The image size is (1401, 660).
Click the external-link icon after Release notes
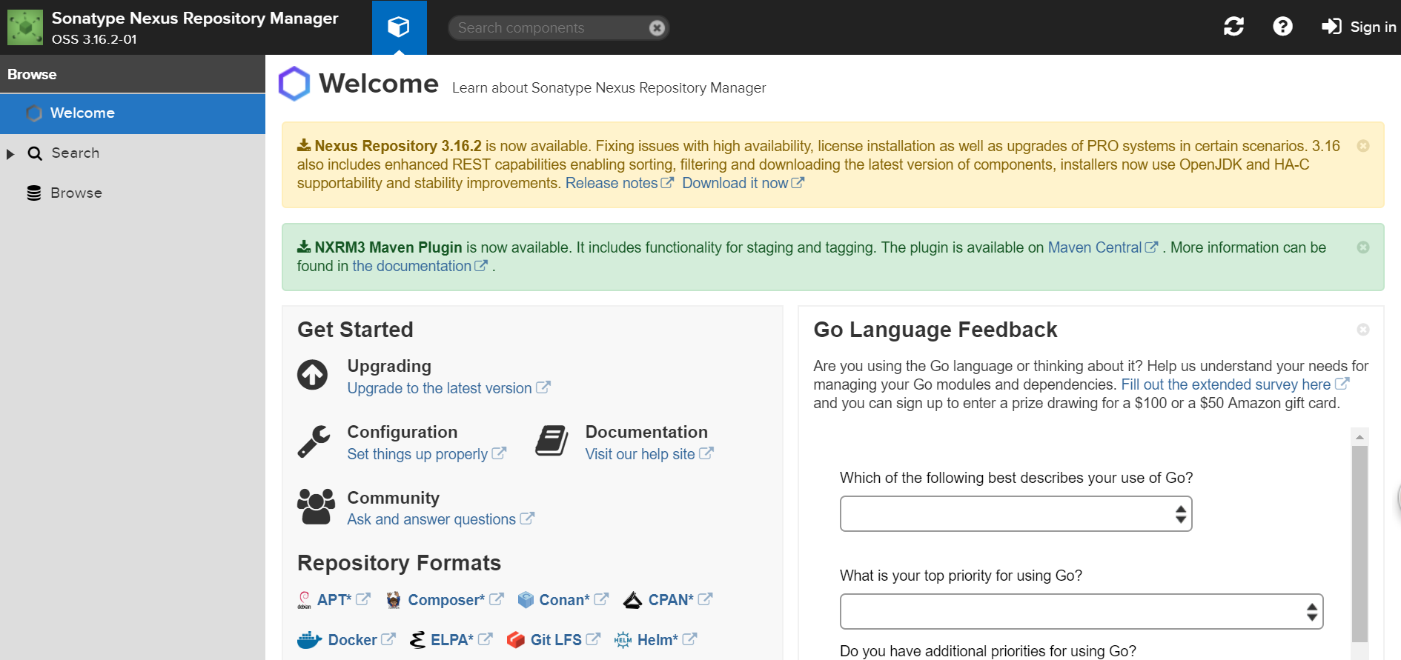click(667, 182)
